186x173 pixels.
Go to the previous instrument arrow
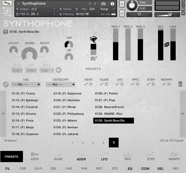(90, 4)
